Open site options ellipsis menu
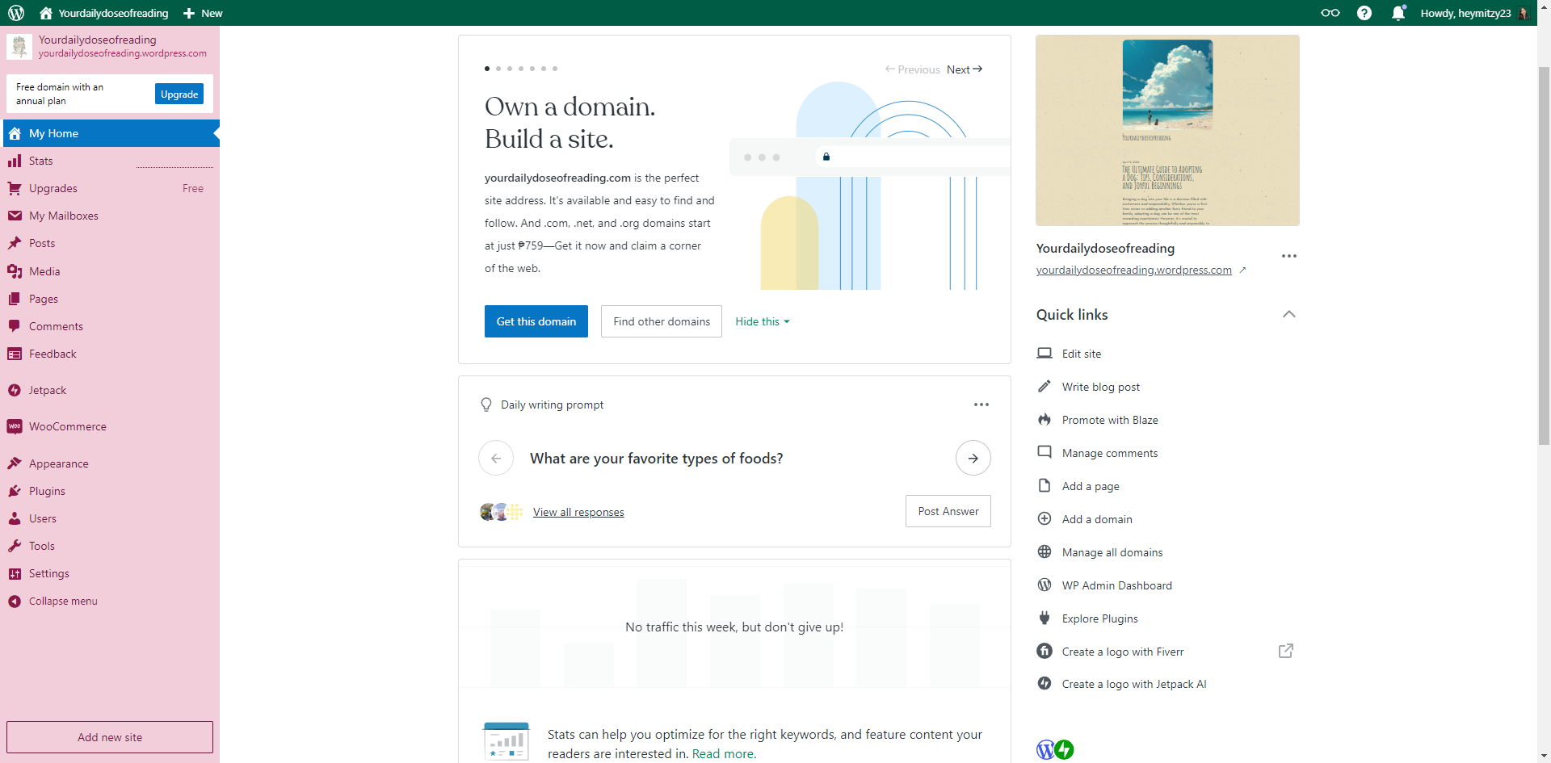The width and height of the screenshot is (1551, 763). tap(1288, 256)
